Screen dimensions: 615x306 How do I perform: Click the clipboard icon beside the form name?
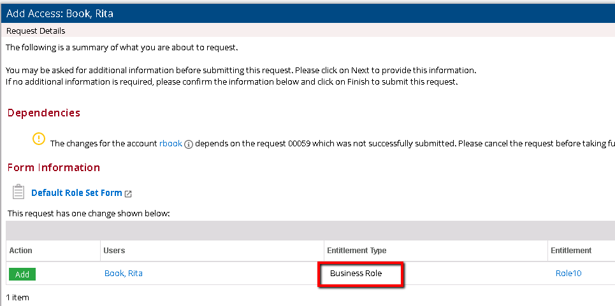click(x=19, y=192)
